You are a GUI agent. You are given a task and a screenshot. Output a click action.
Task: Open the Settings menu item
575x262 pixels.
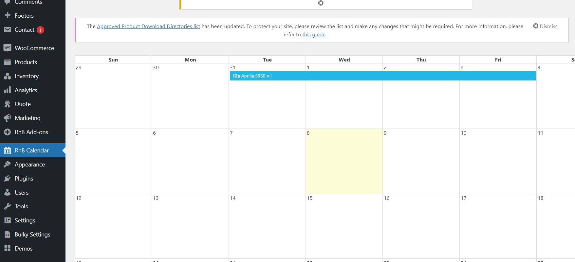25,220
